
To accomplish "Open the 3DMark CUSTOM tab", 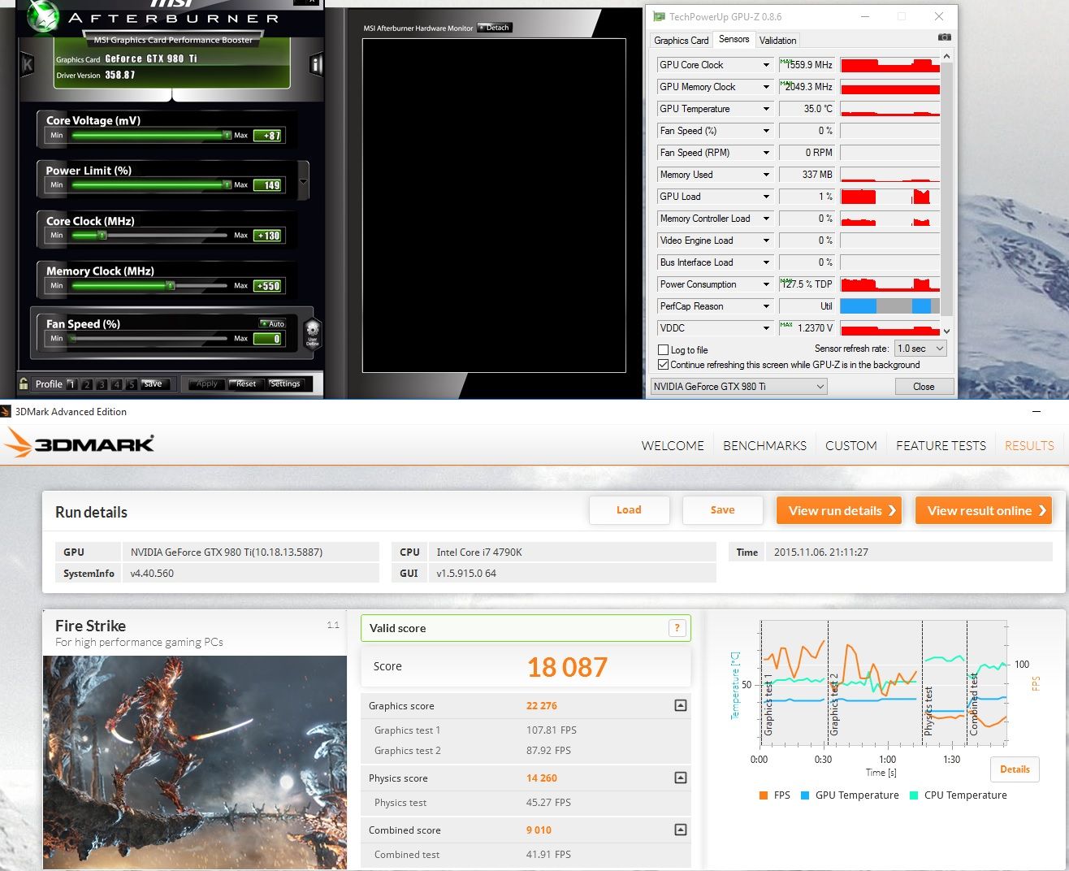I will pyautogui.click(x=850, y=445).
